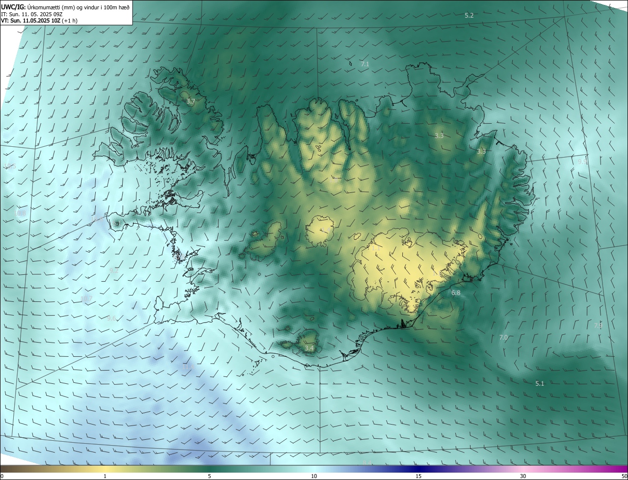Click the 9.6 value label near Reykjanes

pos(111,319)
